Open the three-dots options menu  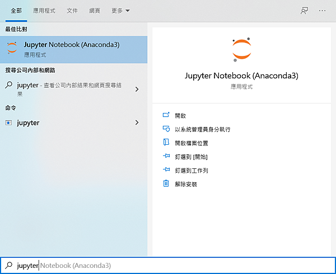click(x=322, y=11)
